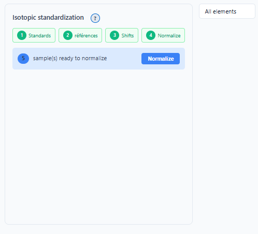Open the help question mark icon
Screen dimensions: 258x234
pyautogui.click(x=95, y=18)
